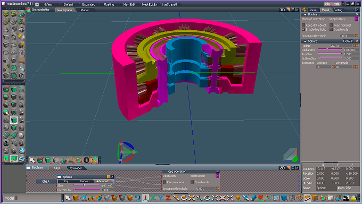Click the blue undo arrow icon
The width and height of the screenshot is (362, 204).
click(137, 198)
